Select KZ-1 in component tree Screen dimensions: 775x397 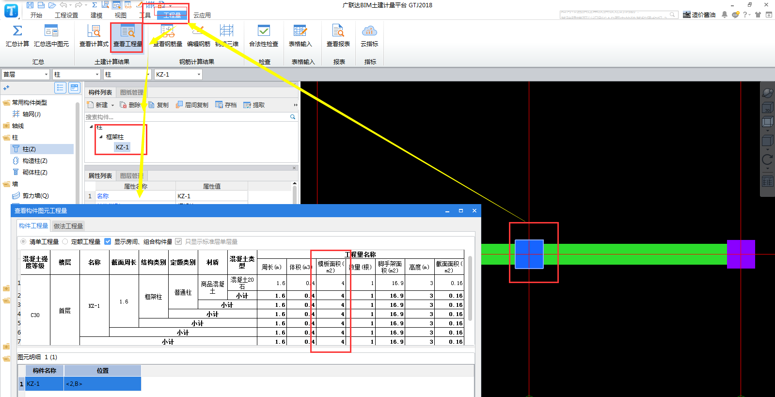122,147
